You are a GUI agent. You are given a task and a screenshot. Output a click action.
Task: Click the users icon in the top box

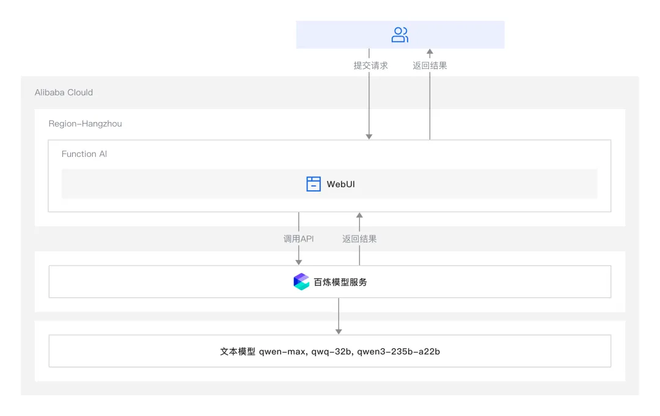coord(400,35)
